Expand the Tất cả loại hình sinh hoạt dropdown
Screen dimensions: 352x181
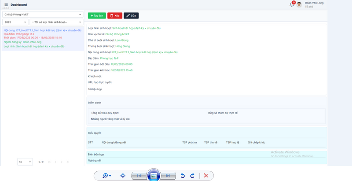pyautogui.click(x=56, y=22)
